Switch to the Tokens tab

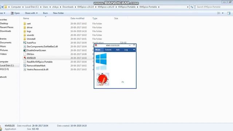tap(108, 50)
